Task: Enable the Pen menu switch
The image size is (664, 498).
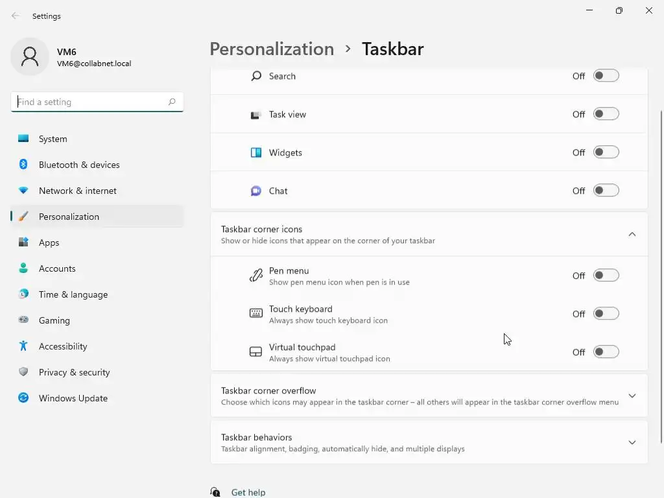Action: (x=606, y=276)
